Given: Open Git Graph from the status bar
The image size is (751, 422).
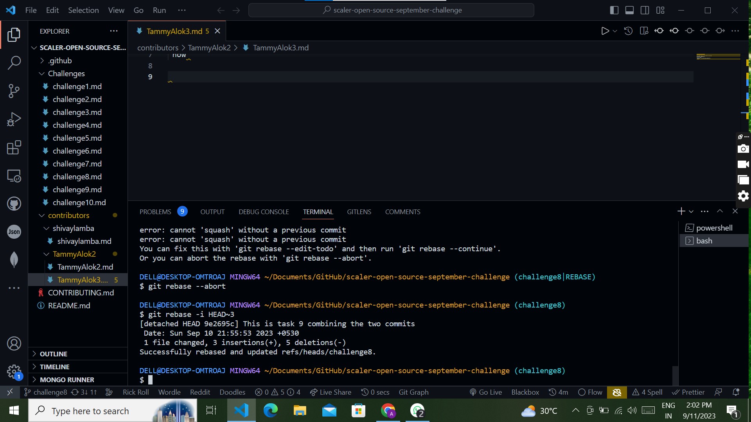Looking at the screenshot, I should [x=413, y=392].
